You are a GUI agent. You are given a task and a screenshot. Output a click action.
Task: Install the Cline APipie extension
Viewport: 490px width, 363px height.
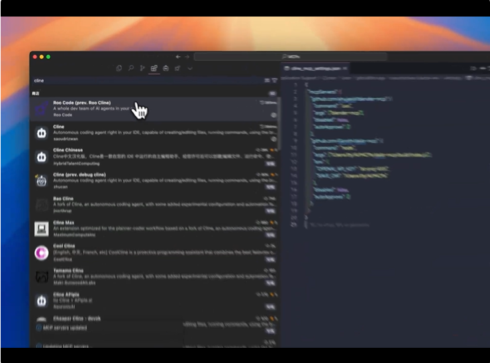(x=270, y=307)
